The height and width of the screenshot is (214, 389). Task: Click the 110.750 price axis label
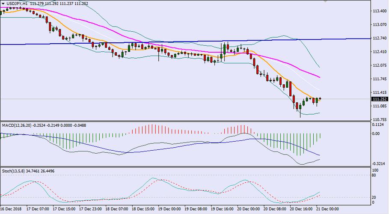pos(380,119)
